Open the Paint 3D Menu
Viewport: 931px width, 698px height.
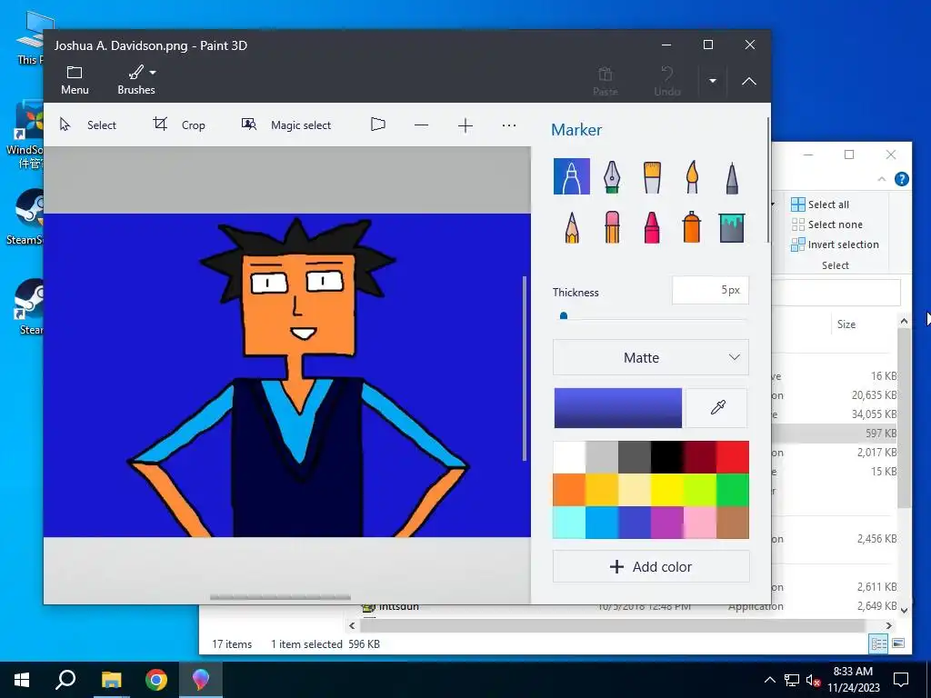pyautogui.click(x=75, y=80)
